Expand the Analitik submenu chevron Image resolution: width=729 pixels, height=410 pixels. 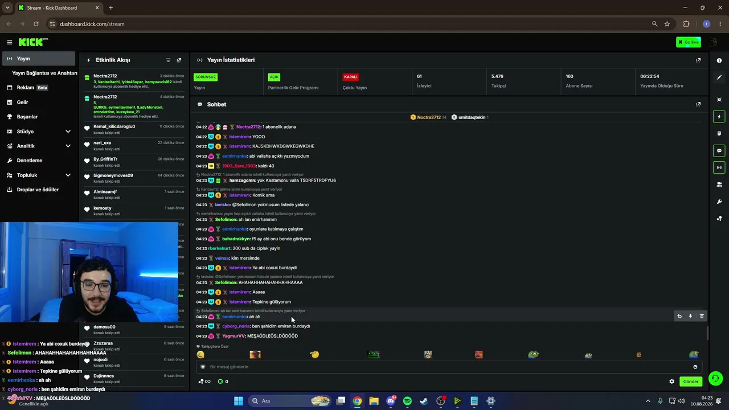[x=68, y=146]
